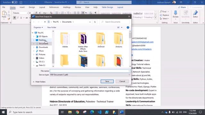Open Google Chrome from taskbar
Image resolution: width=205 pixels, height=115 pixels.
(77, 112)
